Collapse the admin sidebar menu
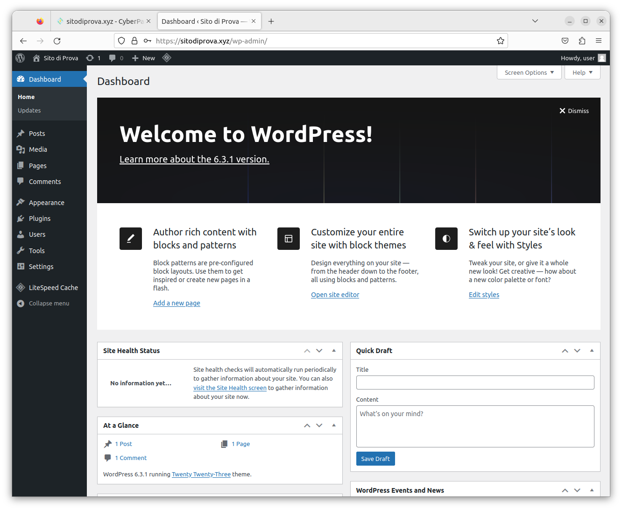622x510 pixels. [43, 304]
